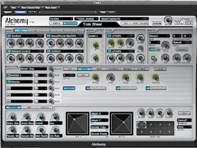
Task: Click the Morph Y label field
Action: (100, 120)
